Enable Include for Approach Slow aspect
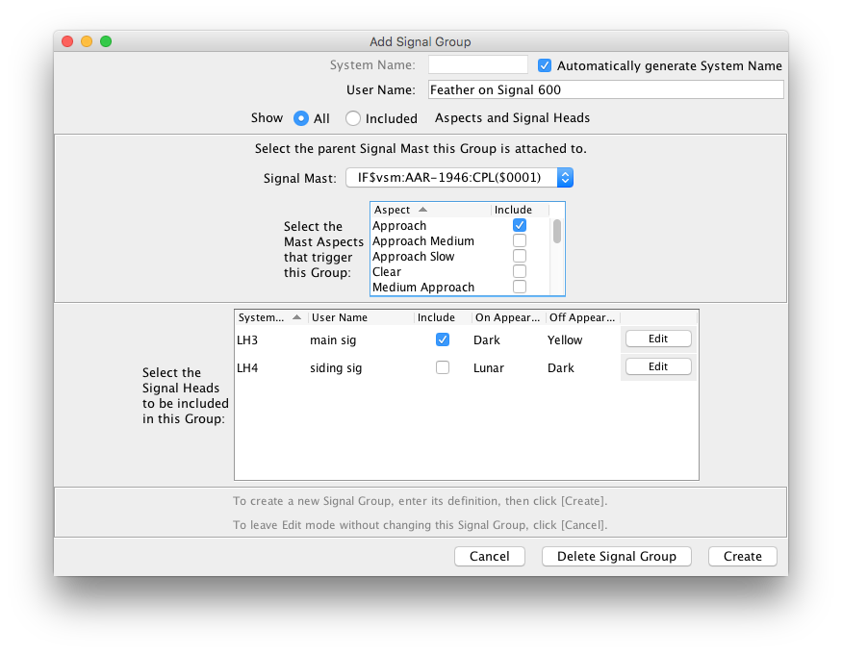 [x=520, y=256]
